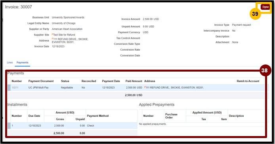Click the Done button

point(265,7)
